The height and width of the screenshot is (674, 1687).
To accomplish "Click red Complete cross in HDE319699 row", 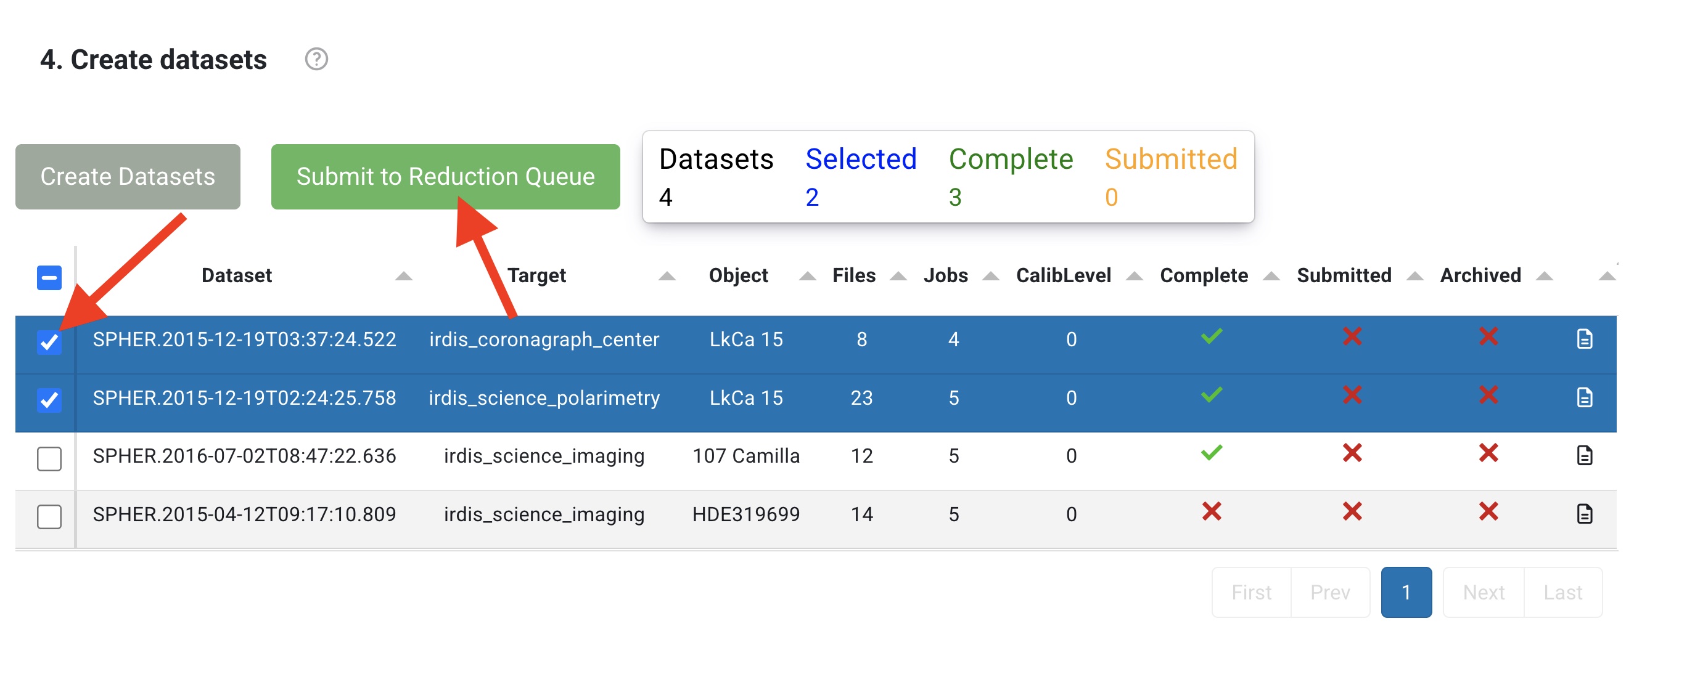I will [x=1211, y=511].
